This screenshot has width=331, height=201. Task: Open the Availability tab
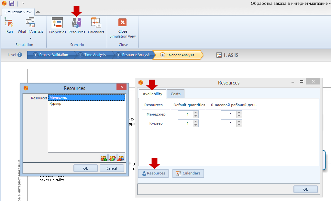(152, 94)
